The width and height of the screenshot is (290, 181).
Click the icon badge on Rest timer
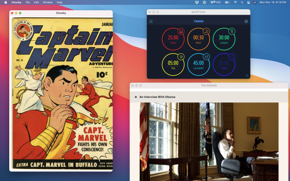[206, 32]
